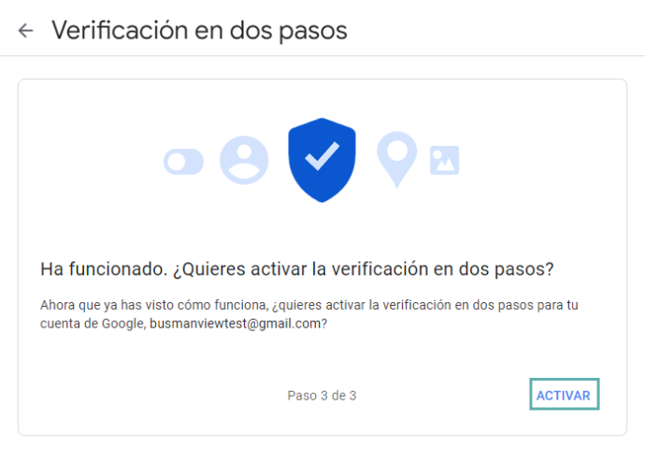Click the toggle knob circle in illustration
Viewport: 645px width, 449px height.
point(177,162)
